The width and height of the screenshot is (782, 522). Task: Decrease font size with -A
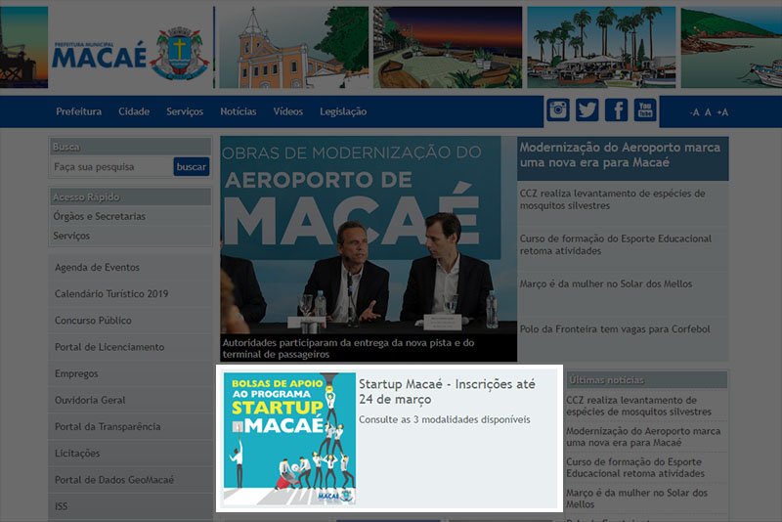[694, 112]
